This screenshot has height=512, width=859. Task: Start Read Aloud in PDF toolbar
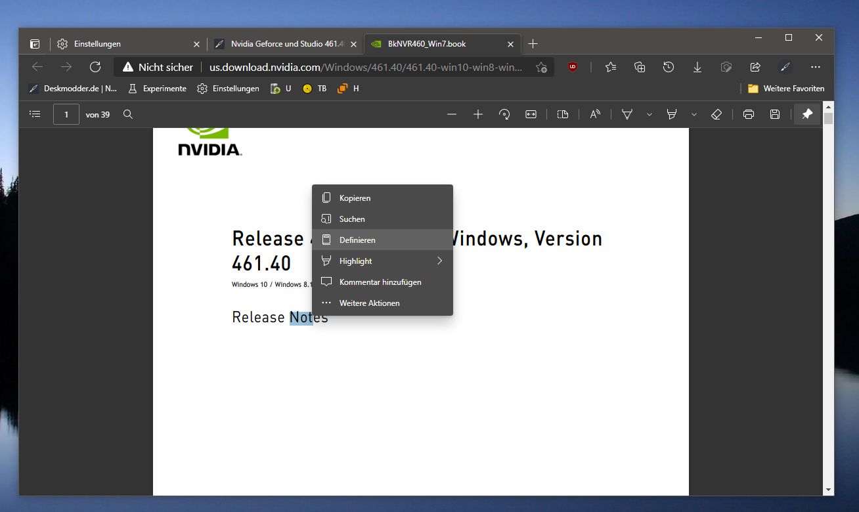595,114
